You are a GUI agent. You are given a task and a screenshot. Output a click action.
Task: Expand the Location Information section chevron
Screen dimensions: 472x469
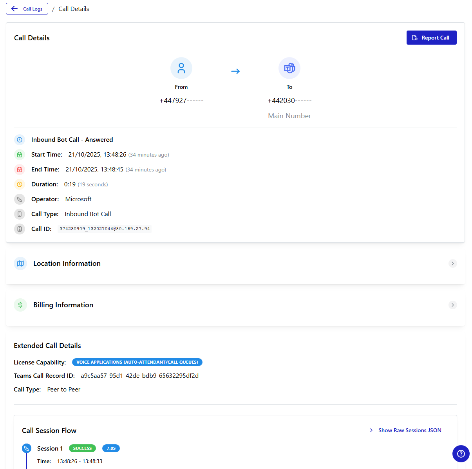pos(452,263)
